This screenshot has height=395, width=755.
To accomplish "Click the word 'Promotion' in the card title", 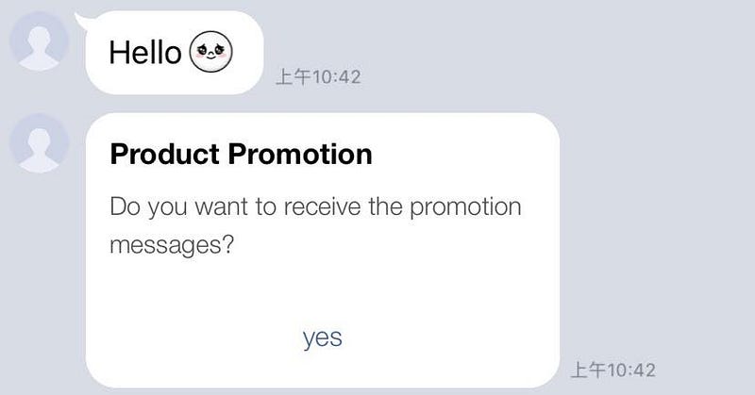I will [300, 154].
